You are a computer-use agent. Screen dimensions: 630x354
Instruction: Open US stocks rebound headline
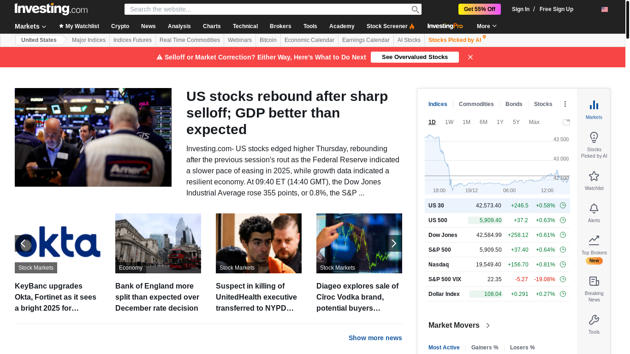click(x=287, y=113)
